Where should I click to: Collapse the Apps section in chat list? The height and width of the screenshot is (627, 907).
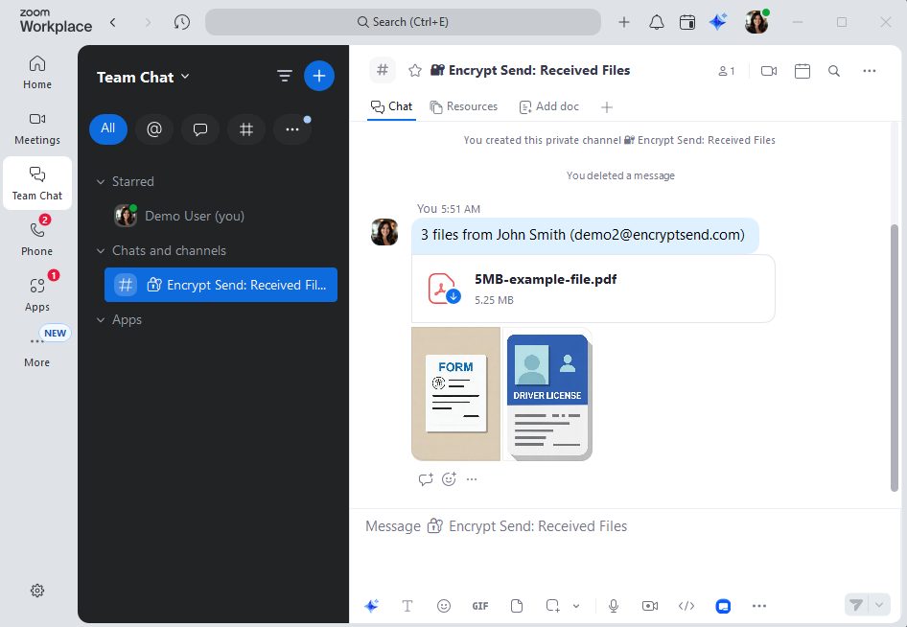pyautogui.click(x=101, y=320)
